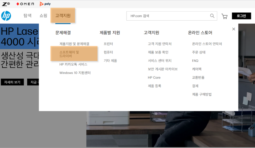The image size is (255, 148).
Task: Open 결제 link
Action: tap(195, 86)
